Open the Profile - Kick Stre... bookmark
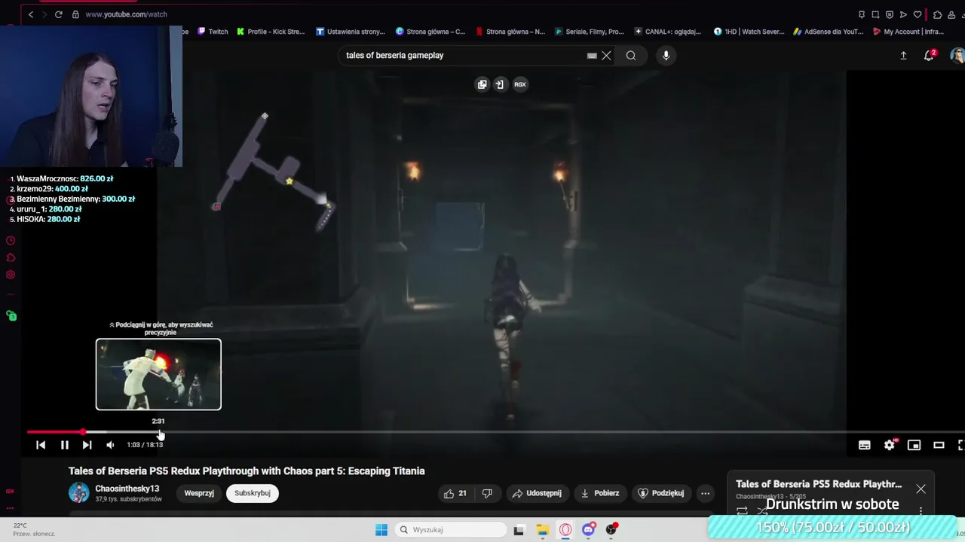The image size is (965, 542). click(270, 32)
